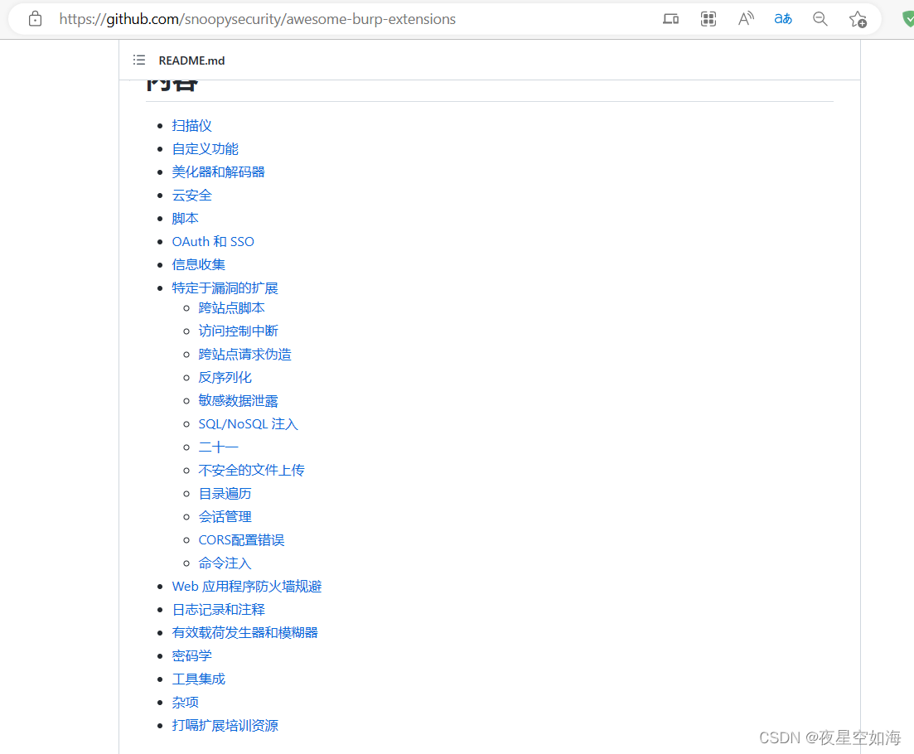The width and height of the screenshot is (914, 754).
Task: Start Read Aloud with the A icon
Action: click(746, 19)
